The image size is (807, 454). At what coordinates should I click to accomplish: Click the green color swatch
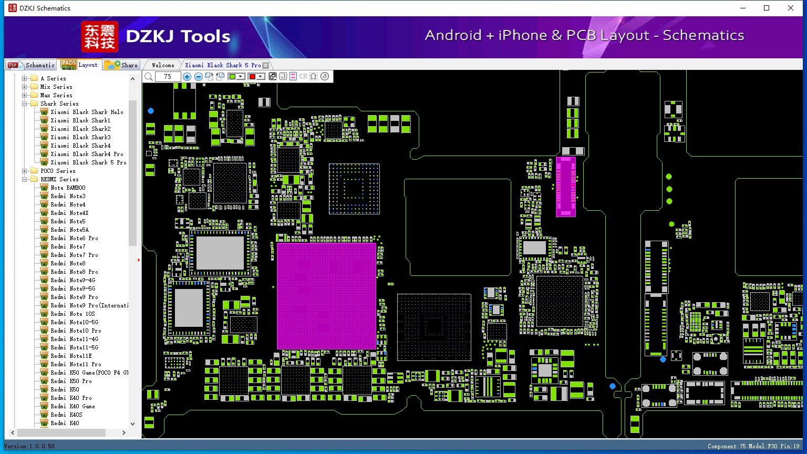coord(233,77)
